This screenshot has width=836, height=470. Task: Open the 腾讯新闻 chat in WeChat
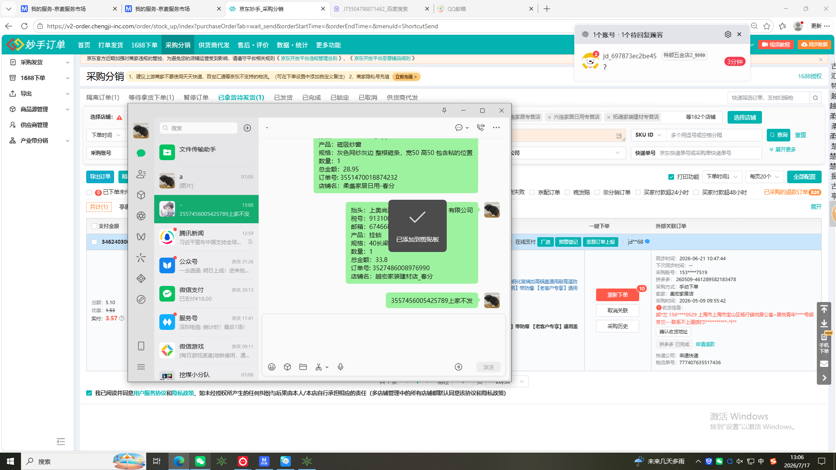tap(206, 238)
